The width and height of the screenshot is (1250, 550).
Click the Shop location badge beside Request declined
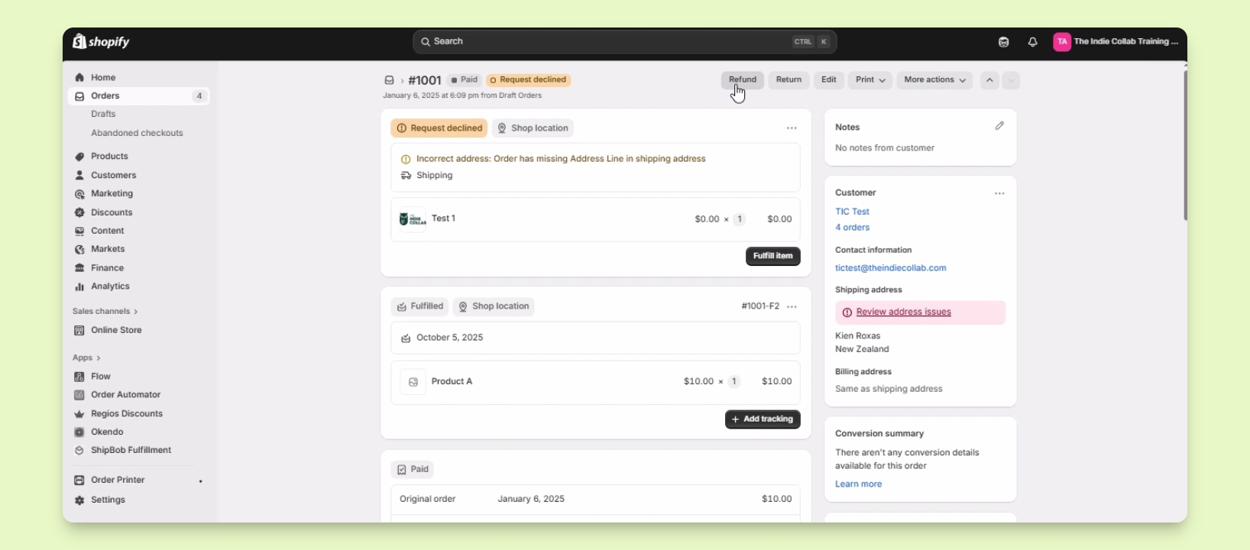(533, 128)
